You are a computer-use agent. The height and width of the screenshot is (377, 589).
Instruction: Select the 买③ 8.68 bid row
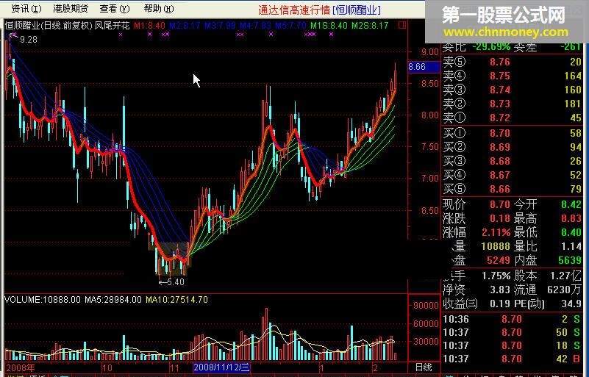click(x=513, y=161)
